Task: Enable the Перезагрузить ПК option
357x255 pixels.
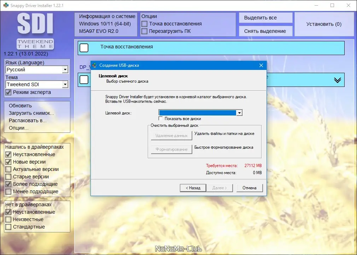Action: pyautogui.click(x=145, y=31)
